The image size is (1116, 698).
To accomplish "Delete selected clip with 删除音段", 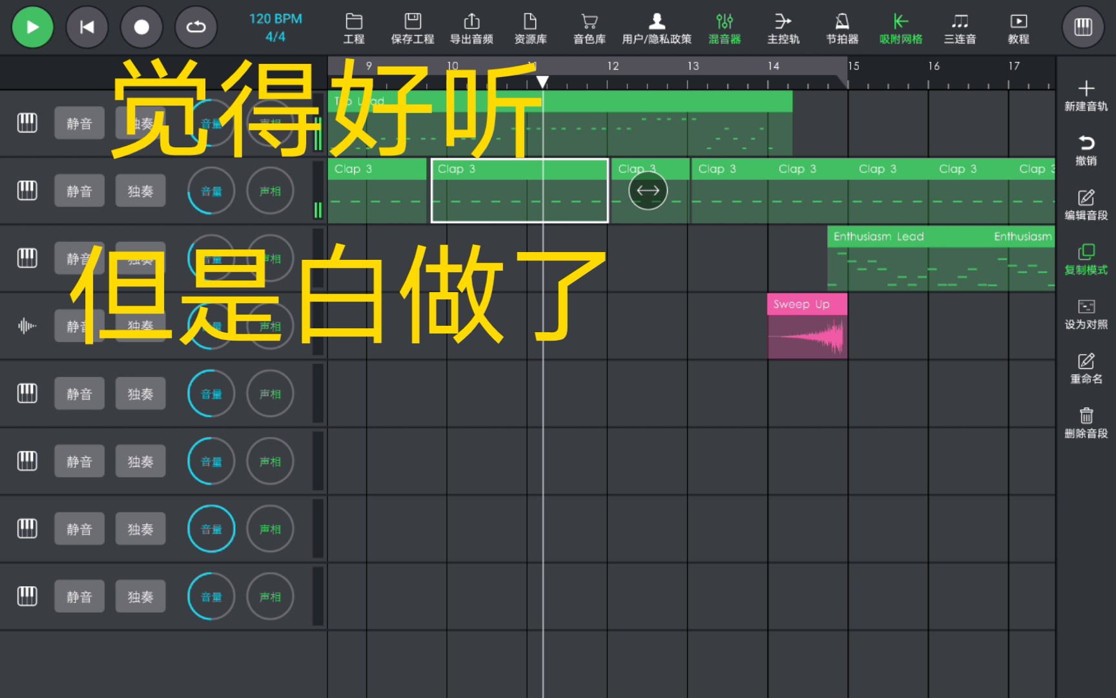I will tap(1086, 423).
